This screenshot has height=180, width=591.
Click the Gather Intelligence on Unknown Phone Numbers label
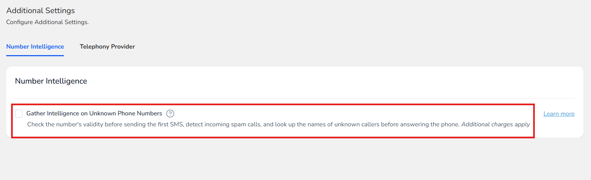(94, 114)
